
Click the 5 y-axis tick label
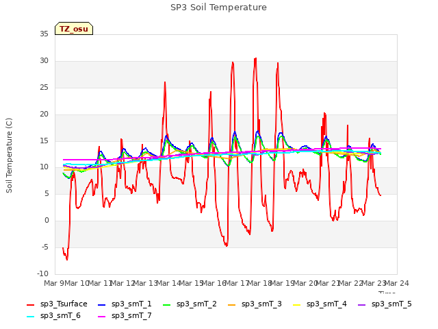(x=47, y=193)
